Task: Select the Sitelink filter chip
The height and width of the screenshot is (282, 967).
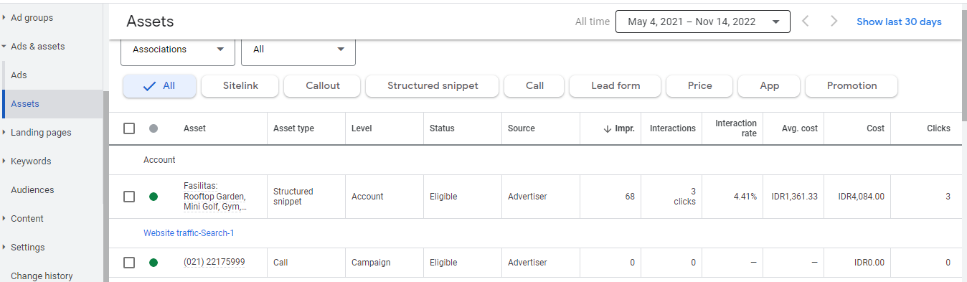Action: click(240, 86)
